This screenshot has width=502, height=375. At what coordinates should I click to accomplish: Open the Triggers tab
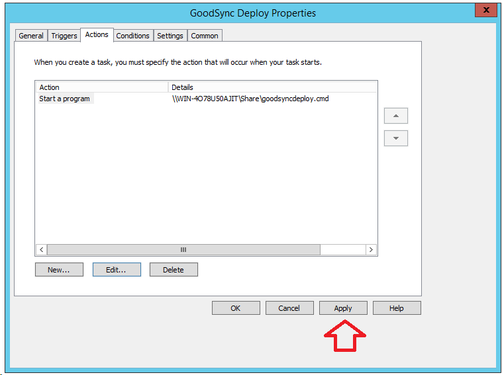click(64, 36)
